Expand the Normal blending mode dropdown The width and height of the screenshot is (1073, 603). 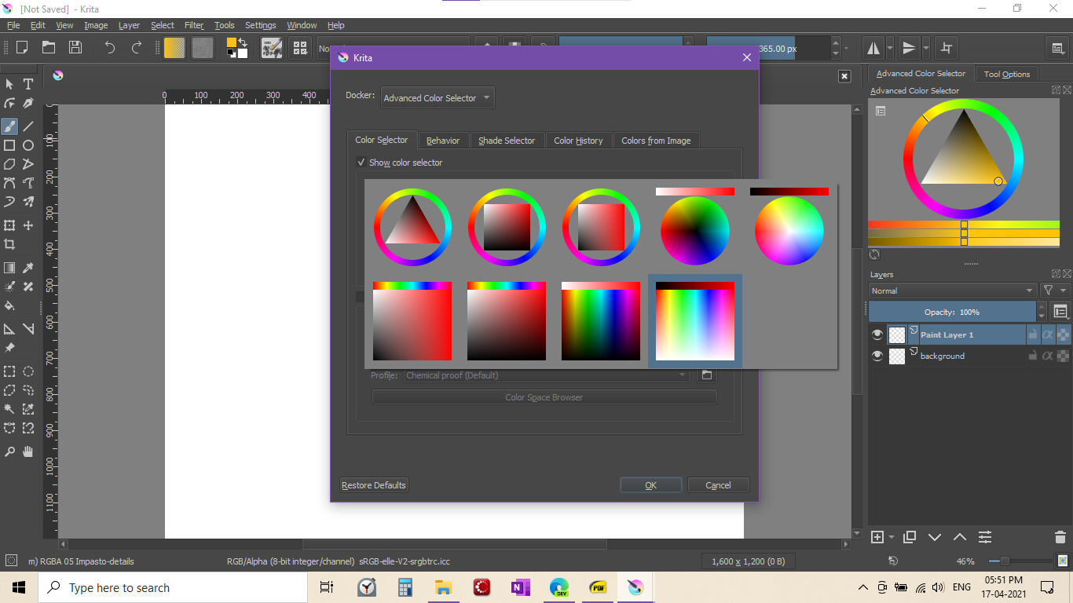[x=952, y=291]
